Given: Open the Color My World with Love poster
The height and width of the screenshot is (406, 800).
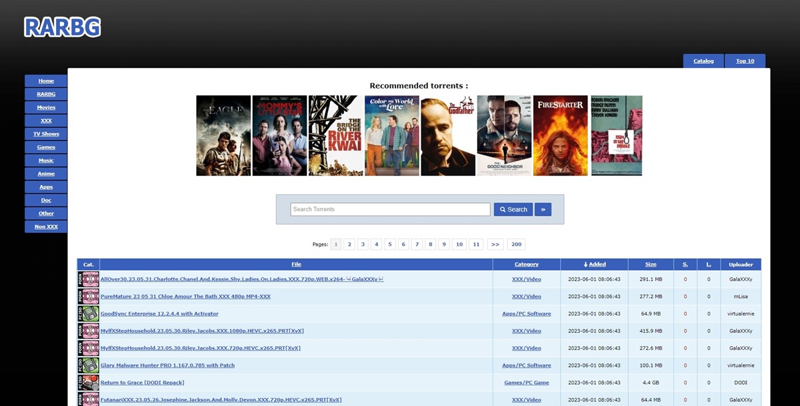Looking at the screenshot, I should pos(392,136).
